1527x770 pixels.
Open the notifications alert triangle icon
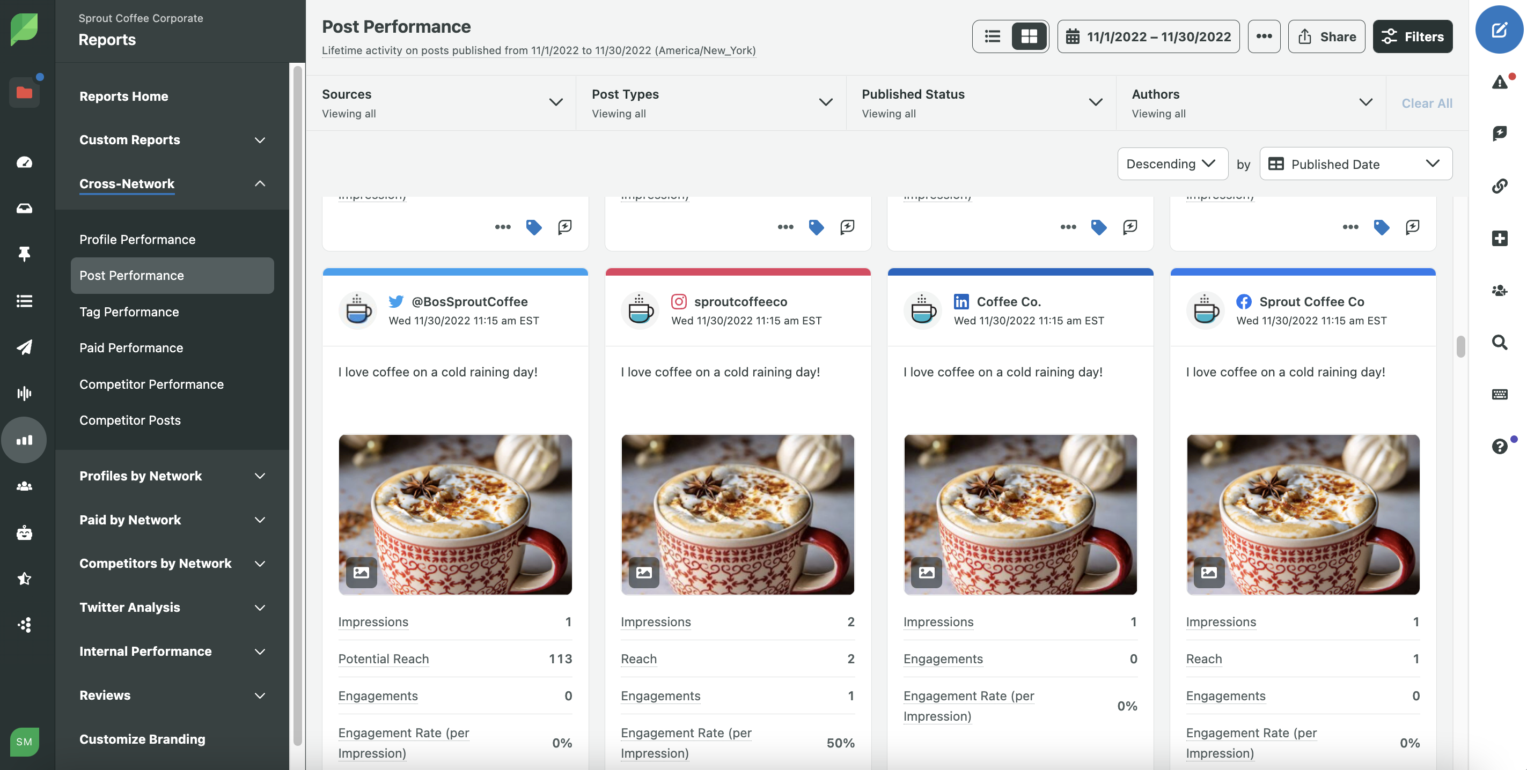coord(1499,82)
